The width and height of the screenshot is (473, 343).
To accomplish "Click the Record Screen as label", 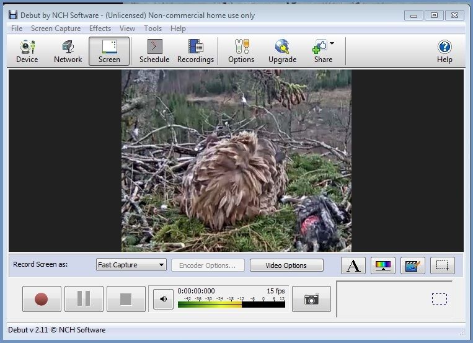I will 40,264.
